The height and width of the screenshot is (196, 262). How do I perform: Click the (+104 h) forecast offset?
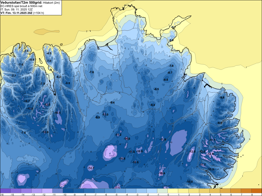tap(39, 13)
